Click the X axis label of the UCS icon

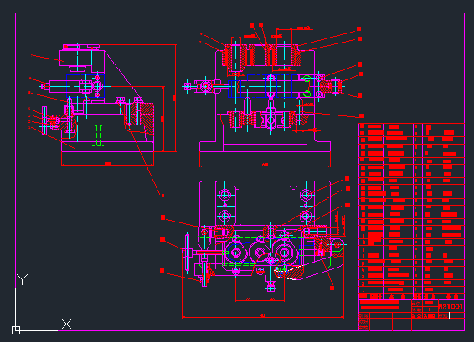point(66,324)
